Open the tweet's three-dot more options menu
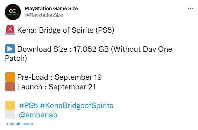 [190, 9]
